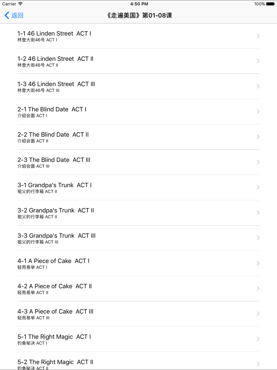Image resolution: width=277 pixels, height=370 pixels.
Task: Select 2-1 The Blind Date ACT I
Action: coord(138,112)
